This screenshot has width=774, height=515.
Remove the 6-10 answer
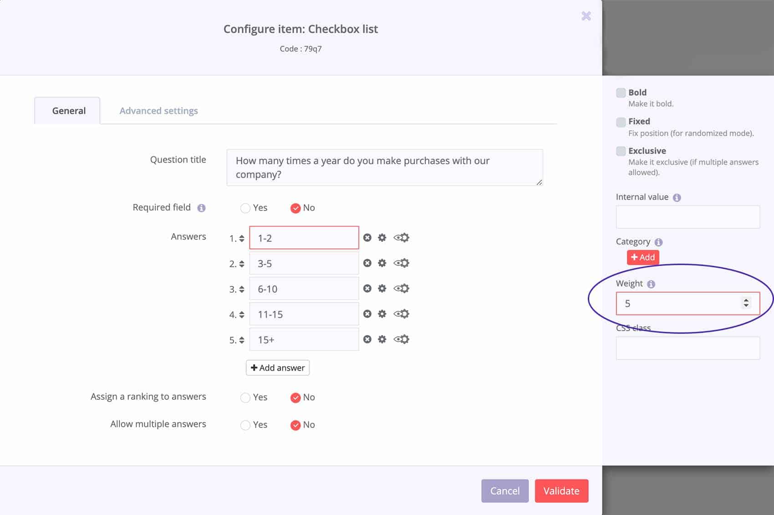[367, 289]
